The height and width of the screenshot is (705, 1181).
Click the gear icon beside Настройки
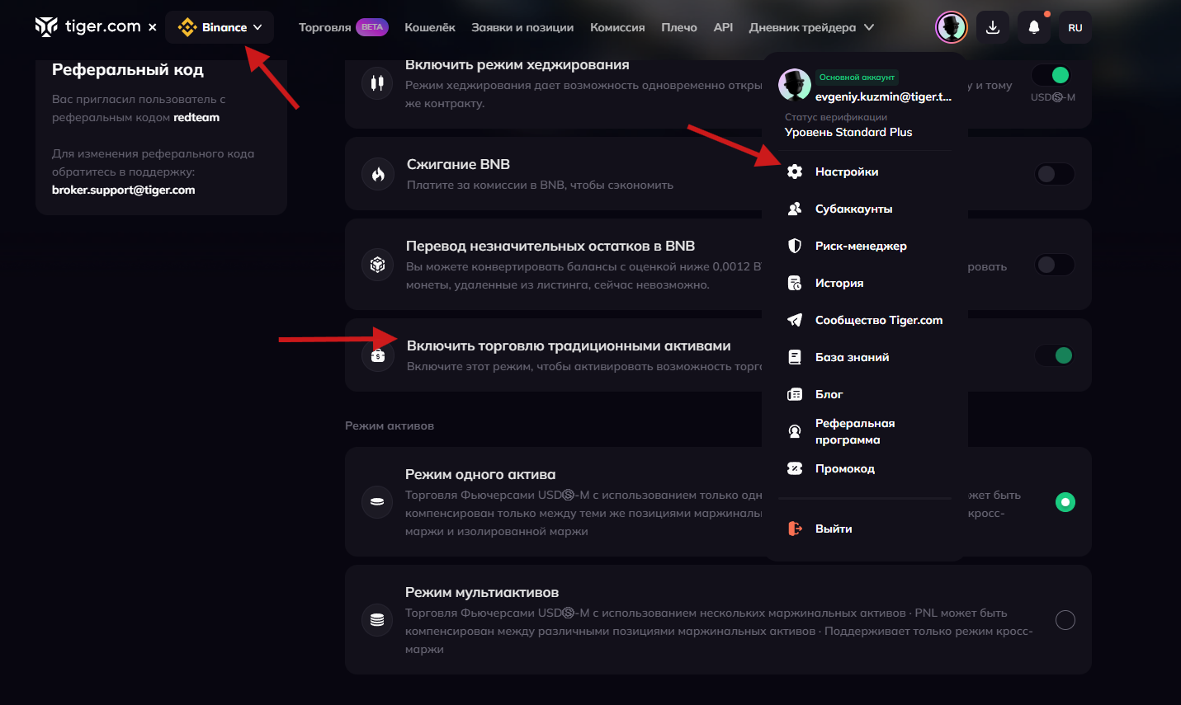(795, 172)
